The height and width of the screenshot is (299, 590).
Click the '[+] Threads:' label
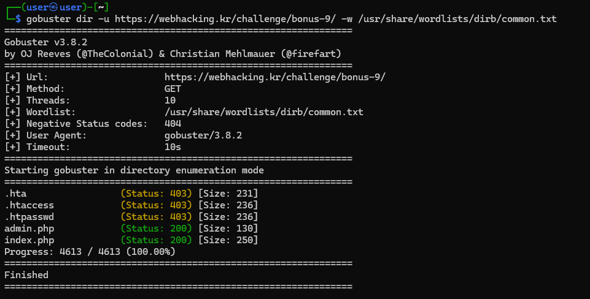pyautogui.click(x=37, y=100)
